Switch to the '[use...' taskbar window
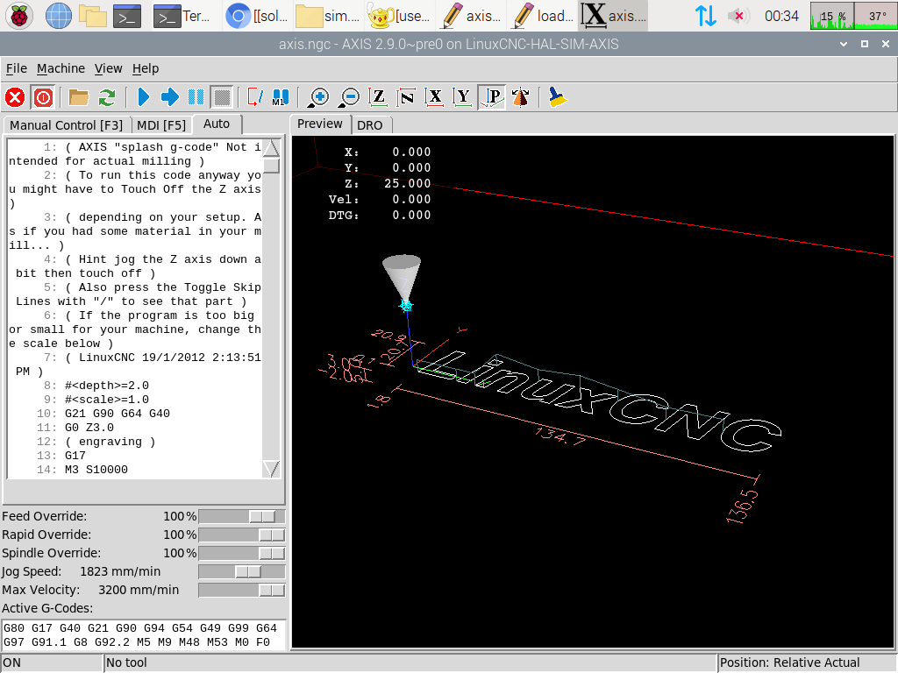This screenshot has height=673, width=898. pos(399,16)
